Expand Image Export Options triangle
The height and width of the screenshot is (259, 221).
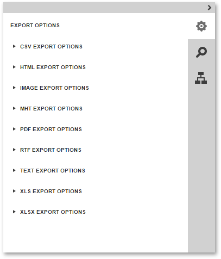(14, 88)
